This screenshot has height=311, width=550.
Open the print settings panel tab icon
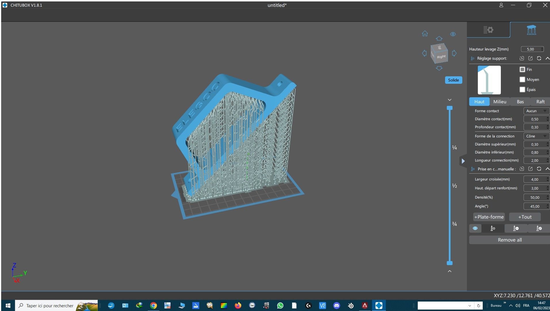click(x=488, y=30)
